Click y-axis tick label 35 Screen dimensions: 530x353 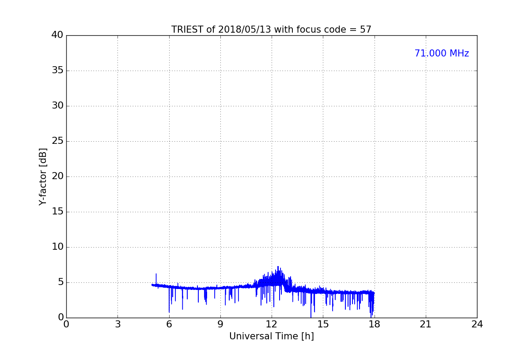(57, 71)
